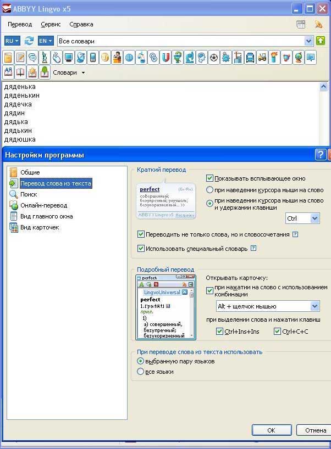Click the blue gear engineering dictionary icon
331x449 pixels.
point(226,58)
